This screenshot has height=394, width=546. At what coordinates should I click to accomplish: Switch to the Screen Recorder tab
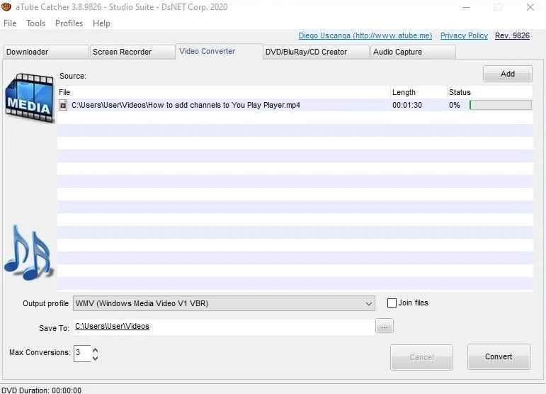[x=132, y=52]
